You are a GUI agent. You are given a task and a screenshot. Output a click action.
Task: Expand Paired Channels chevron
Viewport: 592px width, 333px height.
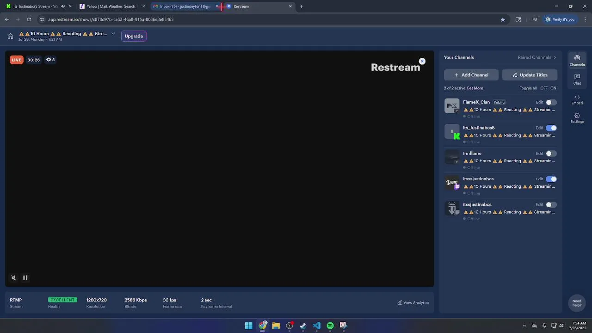(555, 57)
